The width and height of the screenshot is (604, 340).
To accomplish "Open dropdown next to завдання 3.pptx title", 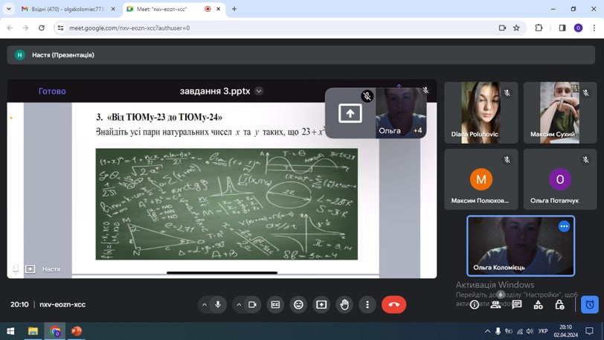I will click(259, 92).
